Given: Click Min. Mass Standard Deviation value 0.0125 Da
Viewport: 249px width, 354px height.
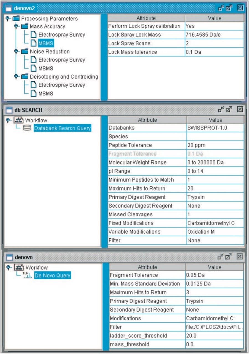Looking at the screenshot, I should [215, 284].
